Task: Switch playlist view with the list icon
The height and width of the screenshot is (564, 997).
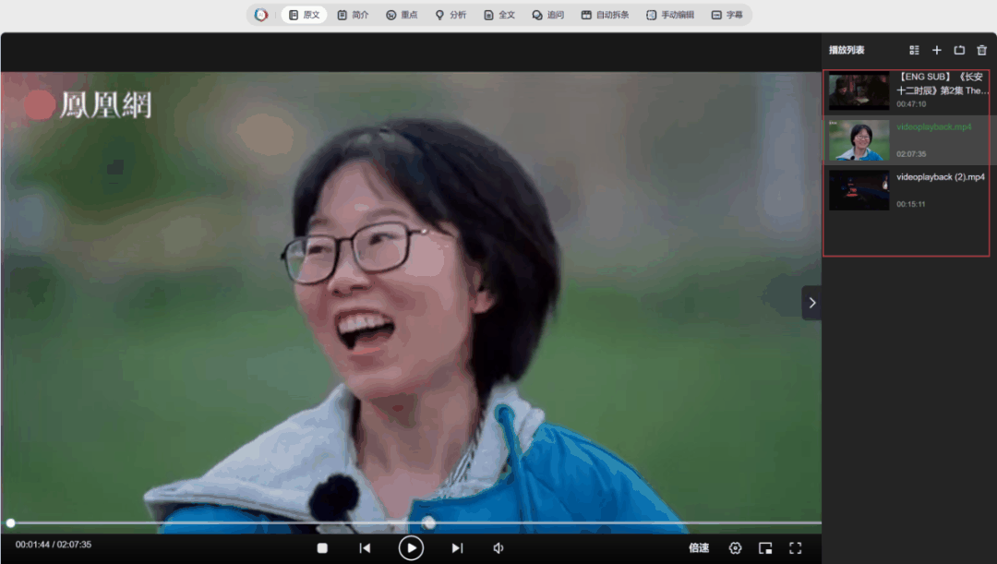Action: [914, 50]
